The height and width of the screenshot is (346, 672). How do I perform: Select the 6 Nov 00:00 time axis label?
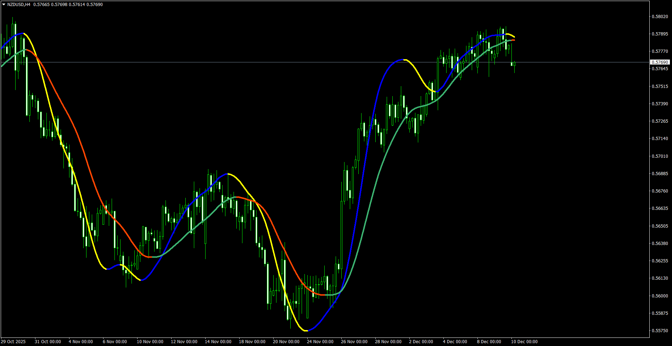[115, 342]
